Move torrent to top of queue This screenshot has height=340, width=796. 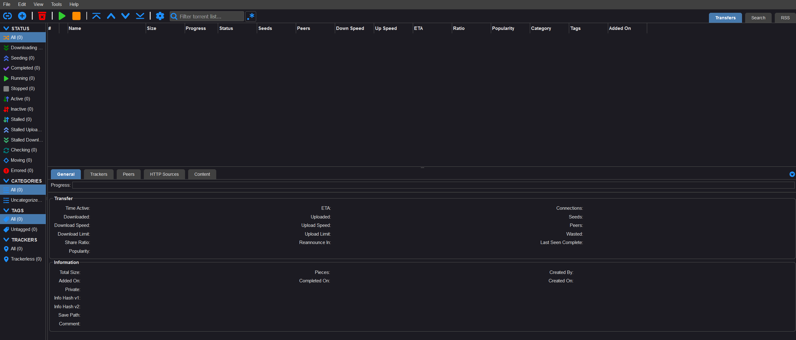pos(96,16)
